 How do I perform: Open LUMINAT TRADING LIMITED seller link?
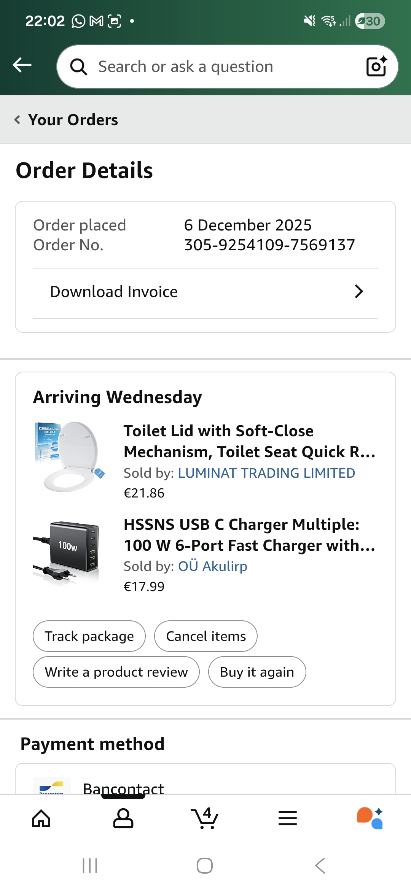pos(266,473)
